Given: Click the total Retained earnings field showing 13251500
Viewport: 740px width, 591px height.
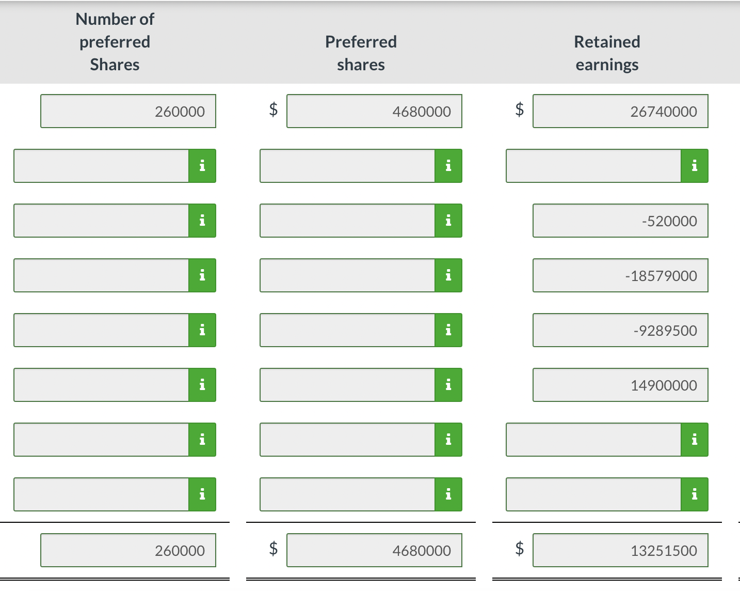Looking at the screenshot, I should [620, 550].
